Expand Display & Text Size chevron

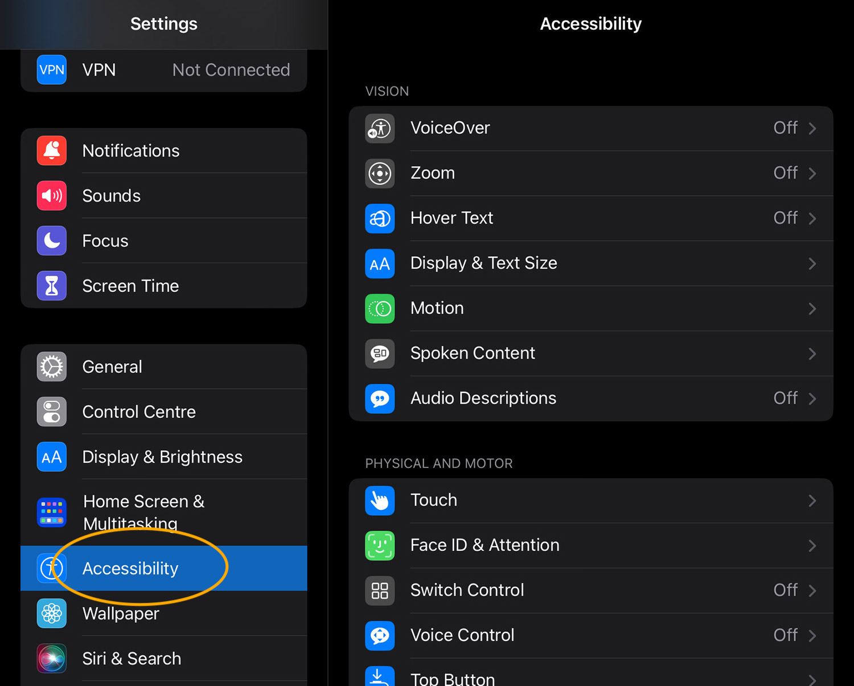[812, 264]
